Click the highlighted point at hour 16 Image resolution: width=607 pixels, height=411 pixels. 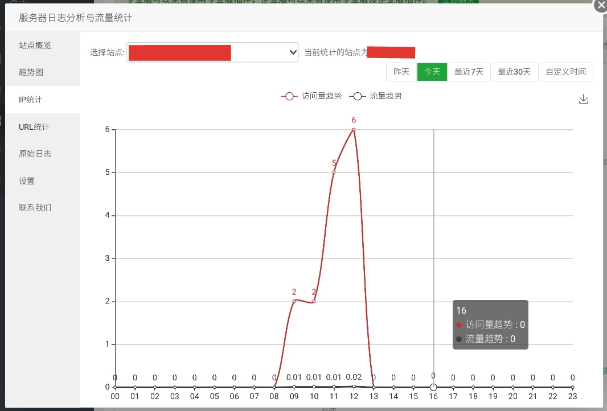coord(433,387)
